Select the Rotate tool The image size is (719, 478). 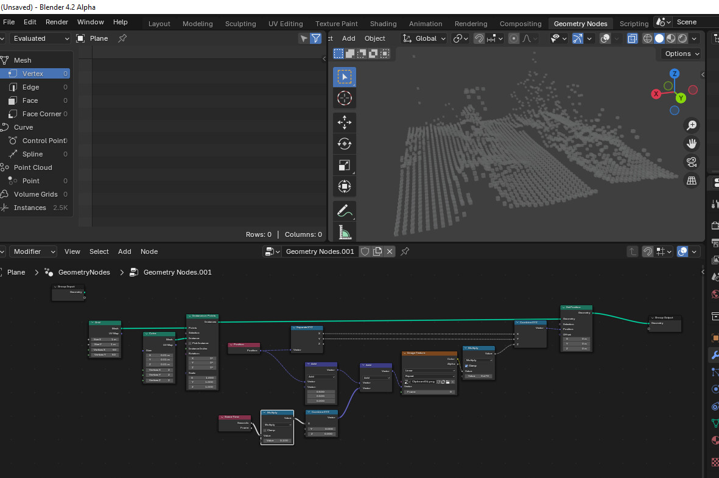click(x=345, y=144)
